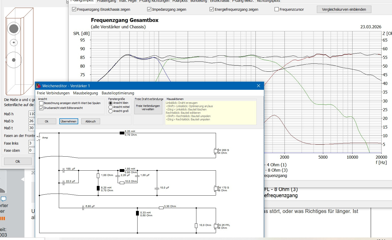Click the 6,80 µF capacitor symbol
This screenshot has width=392, height=240.
(83, 208)
